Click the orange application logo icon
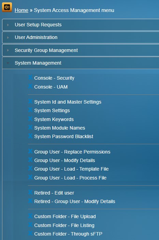This screenshot has width=159, height=240. (x=7, y=7)
